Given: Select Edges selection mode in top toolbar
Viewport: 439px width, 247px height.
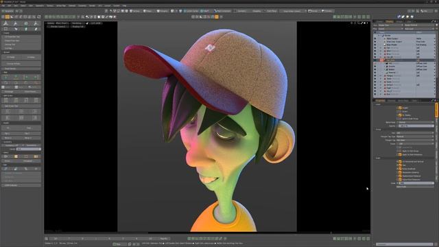Looking at the screenshot, I should click(x=147, y=11).
